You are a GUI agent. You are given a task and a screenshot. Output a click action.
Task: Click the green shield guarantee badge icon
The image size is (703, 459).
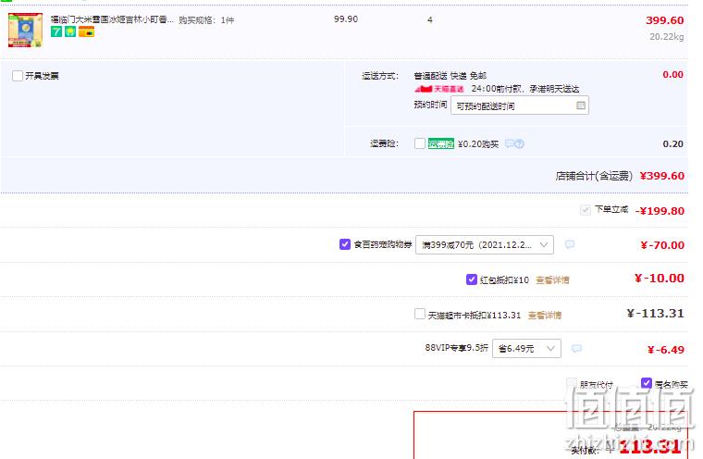70,31
